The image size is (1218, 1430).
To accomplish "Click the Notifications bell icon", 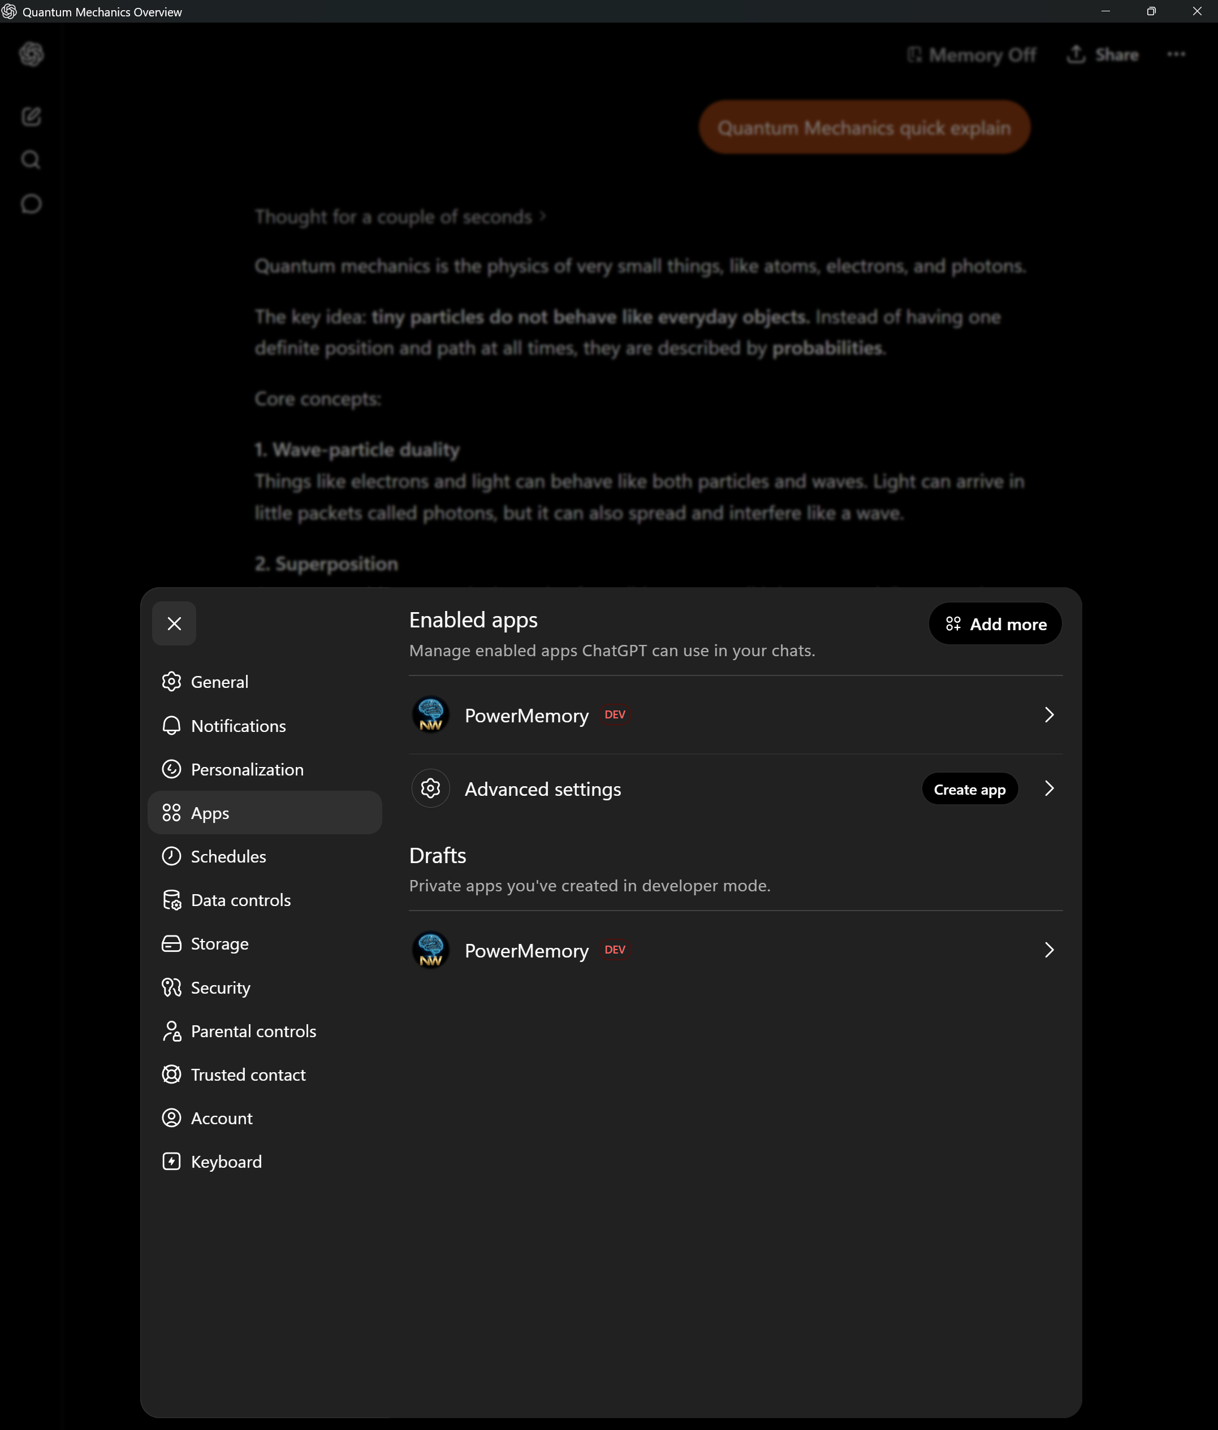I will [x=171, y=725].
